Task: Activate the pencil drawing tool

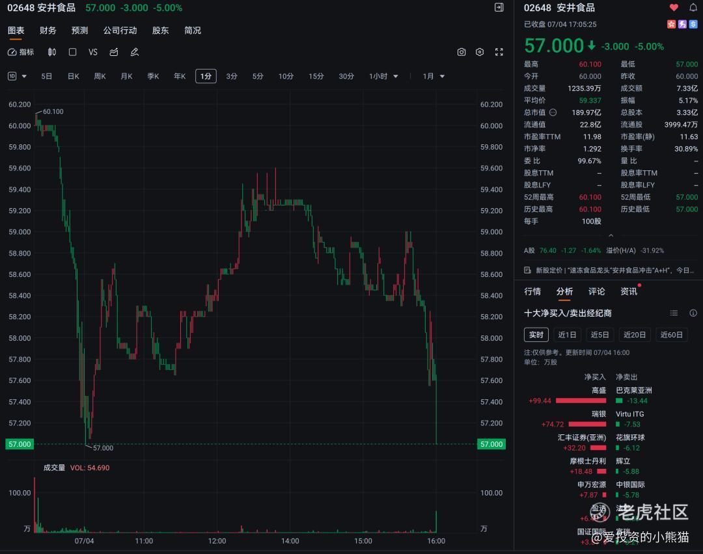Action: click(x=135, y=52)
